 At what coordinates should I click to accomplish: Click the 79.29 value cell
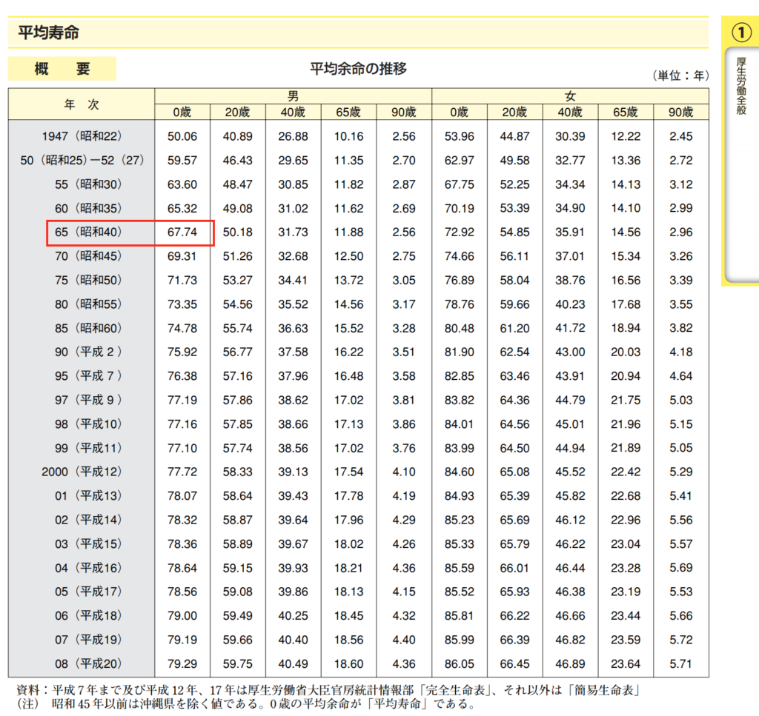[x=182, y=663]
